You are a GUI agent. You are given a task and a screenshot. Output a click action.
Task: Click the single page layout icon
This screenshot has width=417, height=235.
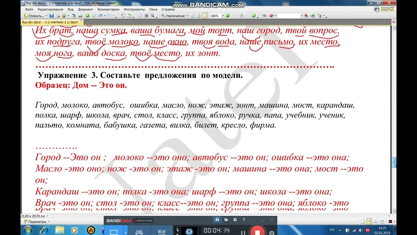click(x=362, y=222)
